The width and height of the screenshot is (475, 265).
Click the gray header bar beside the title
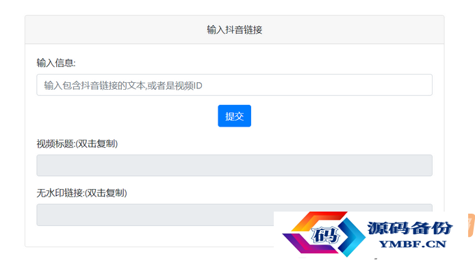coord(115,29)
